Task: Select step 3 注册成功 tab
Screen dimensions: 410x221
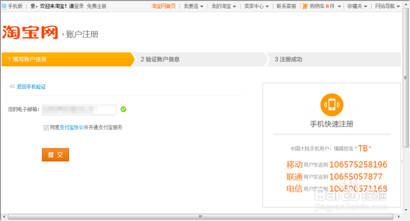Action: point(334,59)
